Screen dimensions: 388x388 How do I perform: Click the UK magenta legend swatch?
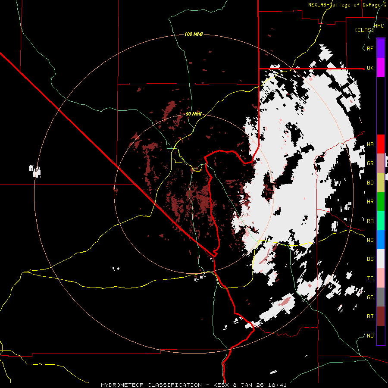click(x=381, y=68)
